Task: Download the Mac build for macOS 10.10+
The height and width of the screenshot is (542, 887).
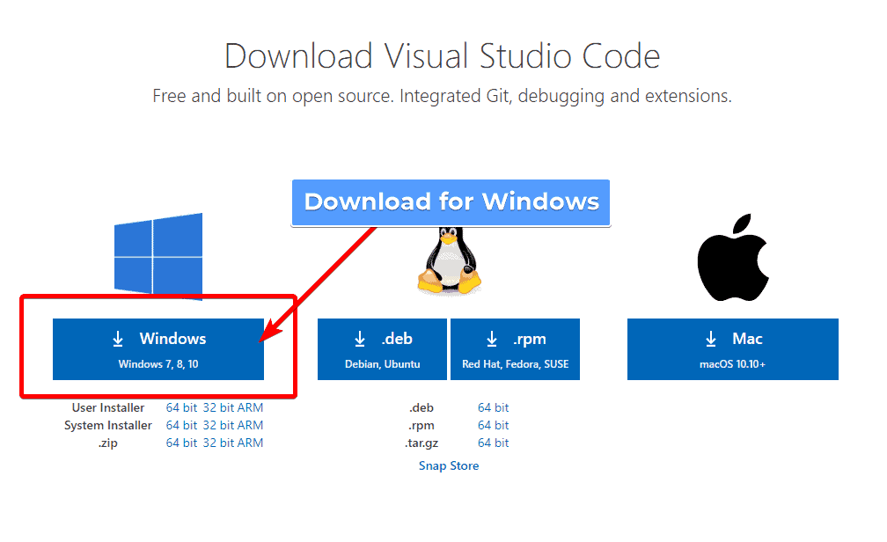Action: coord(732,349)
